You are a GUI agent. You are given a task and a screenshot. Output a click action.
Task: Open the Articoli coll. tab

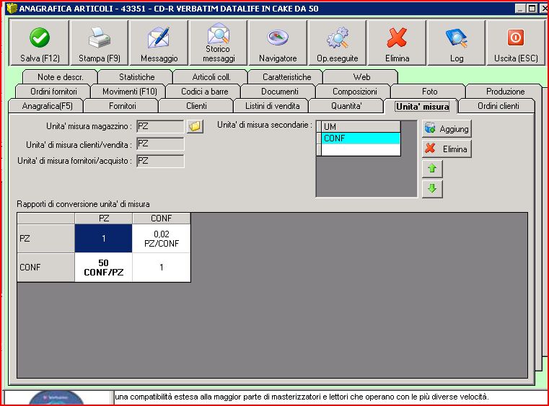pyautogui.click(x=211, y=77)
